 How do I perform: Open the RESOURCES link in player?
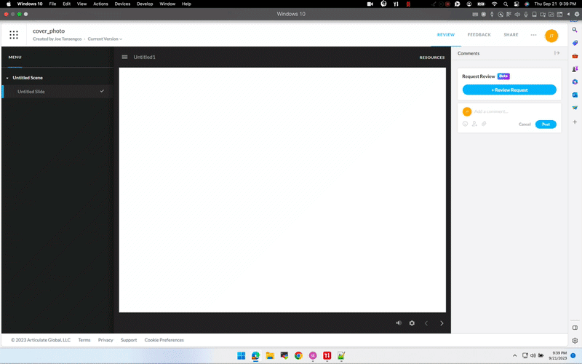[x=432, y=58]
